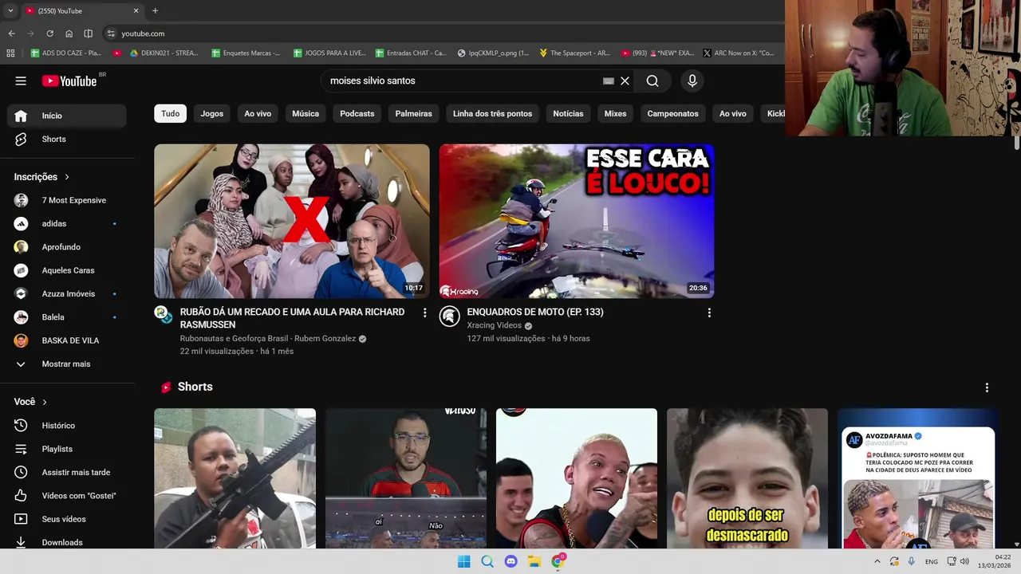Screen dimensions: 1021x574
Task: Open the Xracing Vídeos channel name link
Action: click(494, 326)
